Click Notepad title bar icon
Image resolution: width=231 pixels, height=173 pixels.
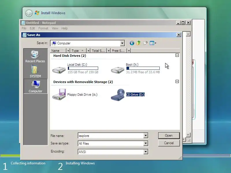23,23
